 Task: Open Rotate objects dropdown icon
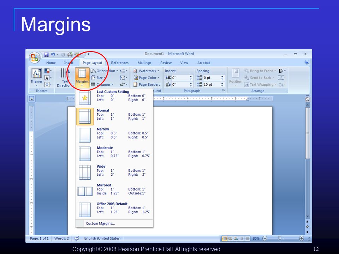point(282,84)
